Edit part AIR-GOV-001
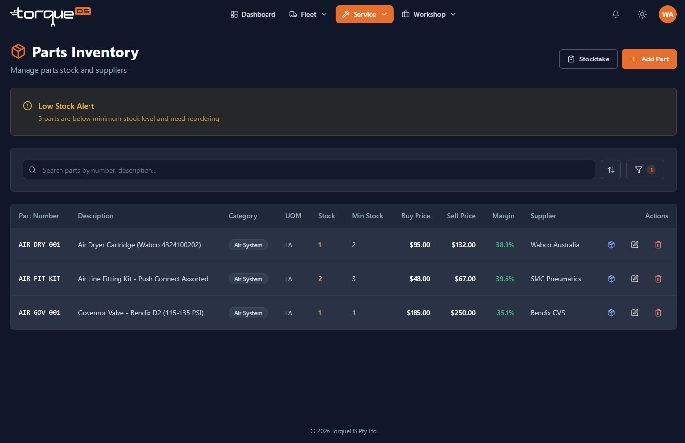The height and width of the screenshot is (443, 685). pyautogui.click(x=635, y=313)
